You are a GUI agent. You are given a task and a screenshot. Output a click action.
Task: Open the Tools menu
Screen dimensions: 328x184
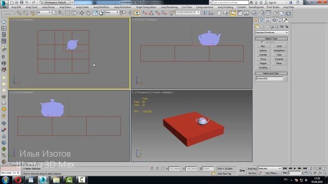32,7
